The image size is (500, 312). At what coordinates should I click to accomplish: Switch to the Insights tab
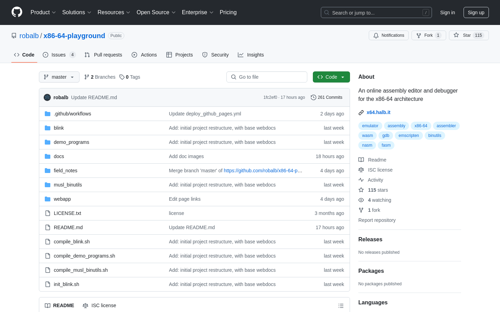[x=251, y=55]
